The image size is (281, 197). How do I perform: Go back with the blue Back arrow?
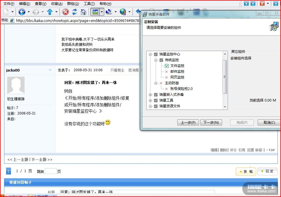[22, 12]
